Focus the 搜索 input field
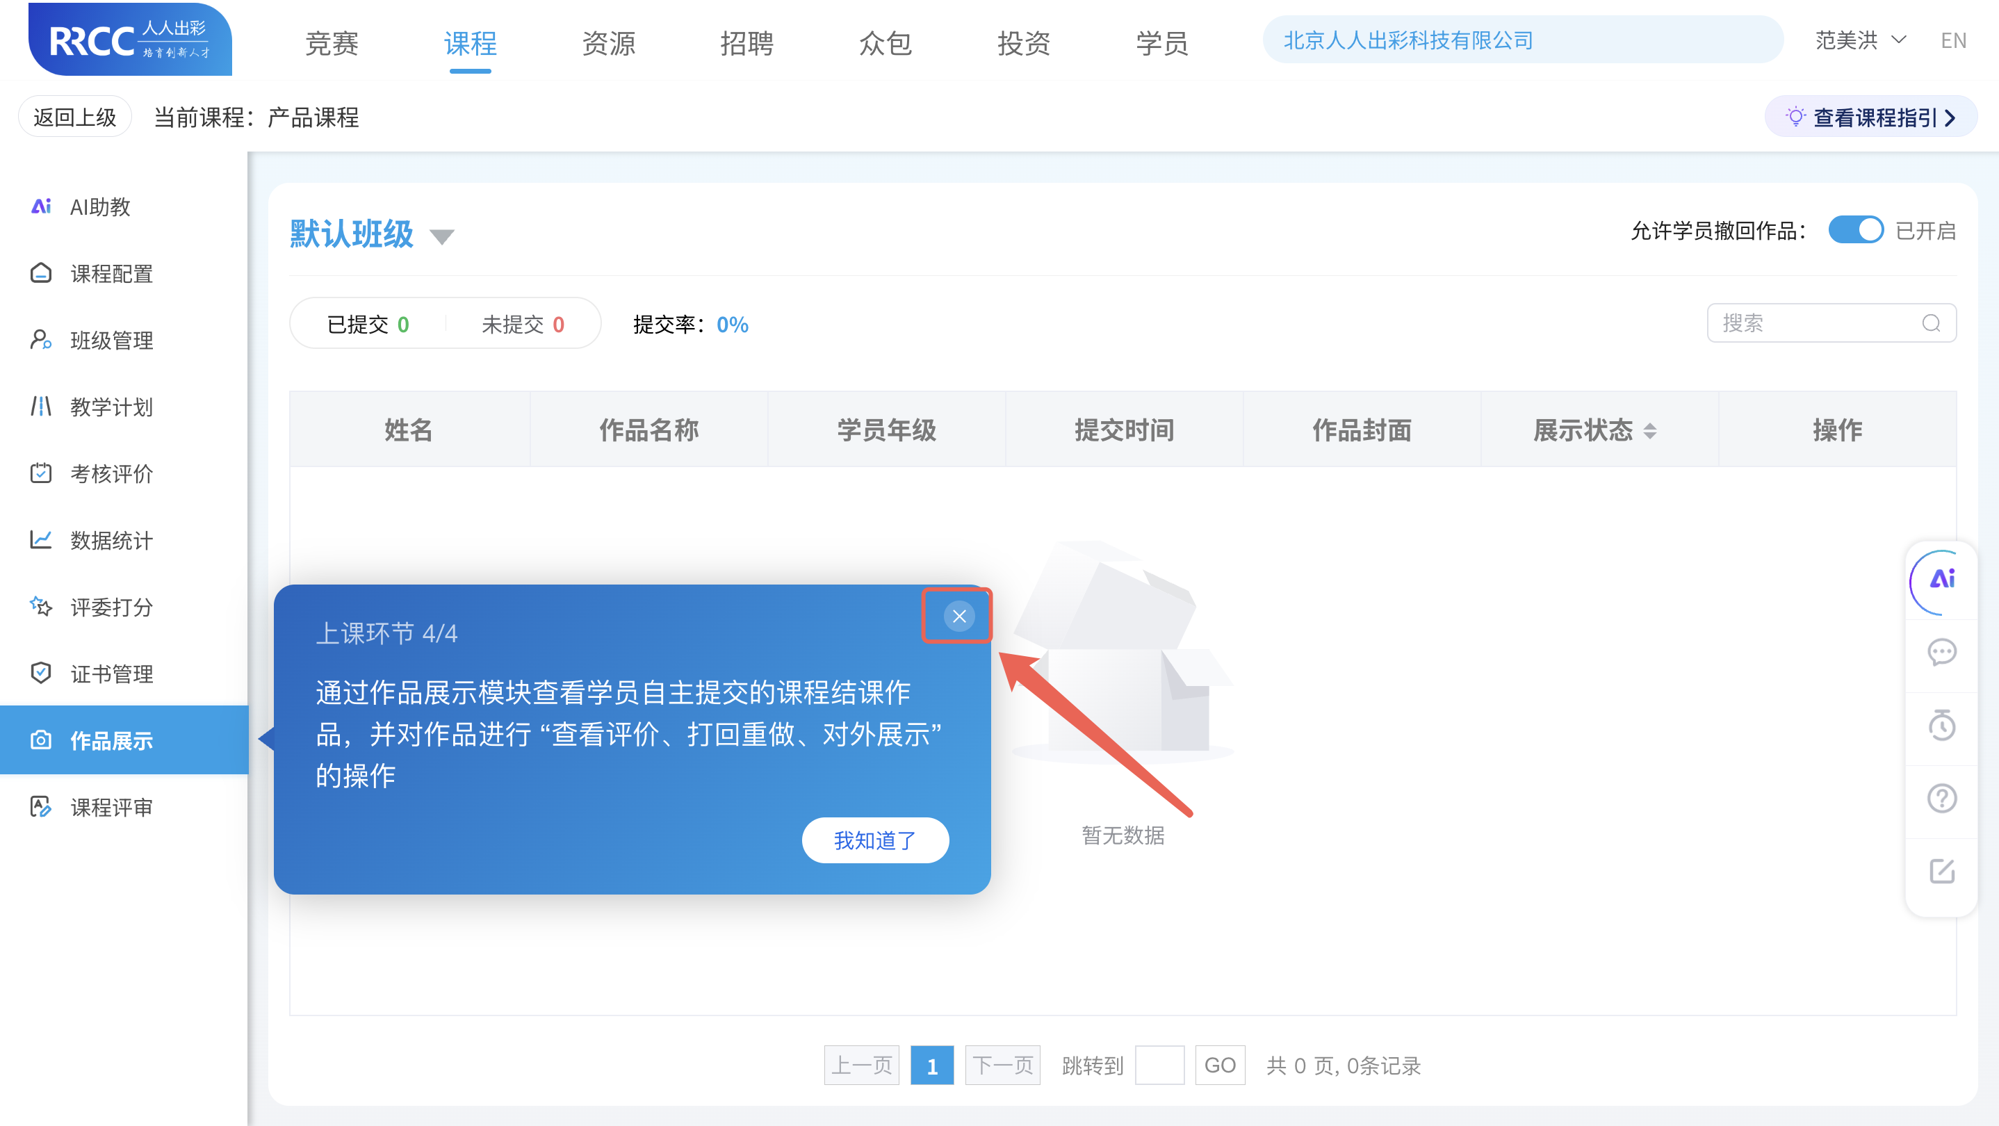 point(1831,323)
